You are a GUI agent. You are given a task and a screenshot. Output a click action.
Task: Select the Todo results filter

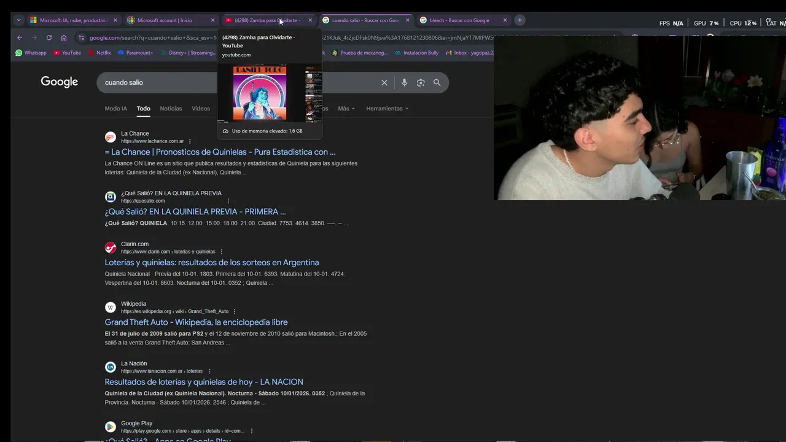pos(143,109)
